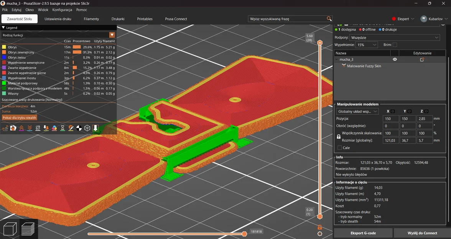Click plus button atop vertical layer slider
The height and width of the screenshot is (239, 451).
point(319,43)
